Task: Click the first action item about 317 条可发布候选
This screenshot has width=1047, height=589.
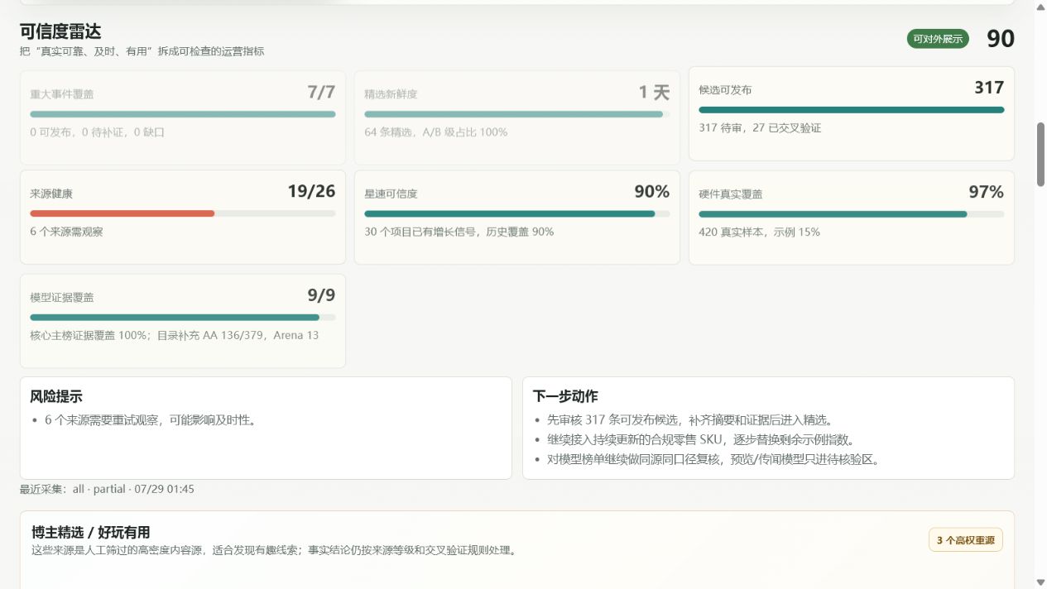Action: (689, 420)
